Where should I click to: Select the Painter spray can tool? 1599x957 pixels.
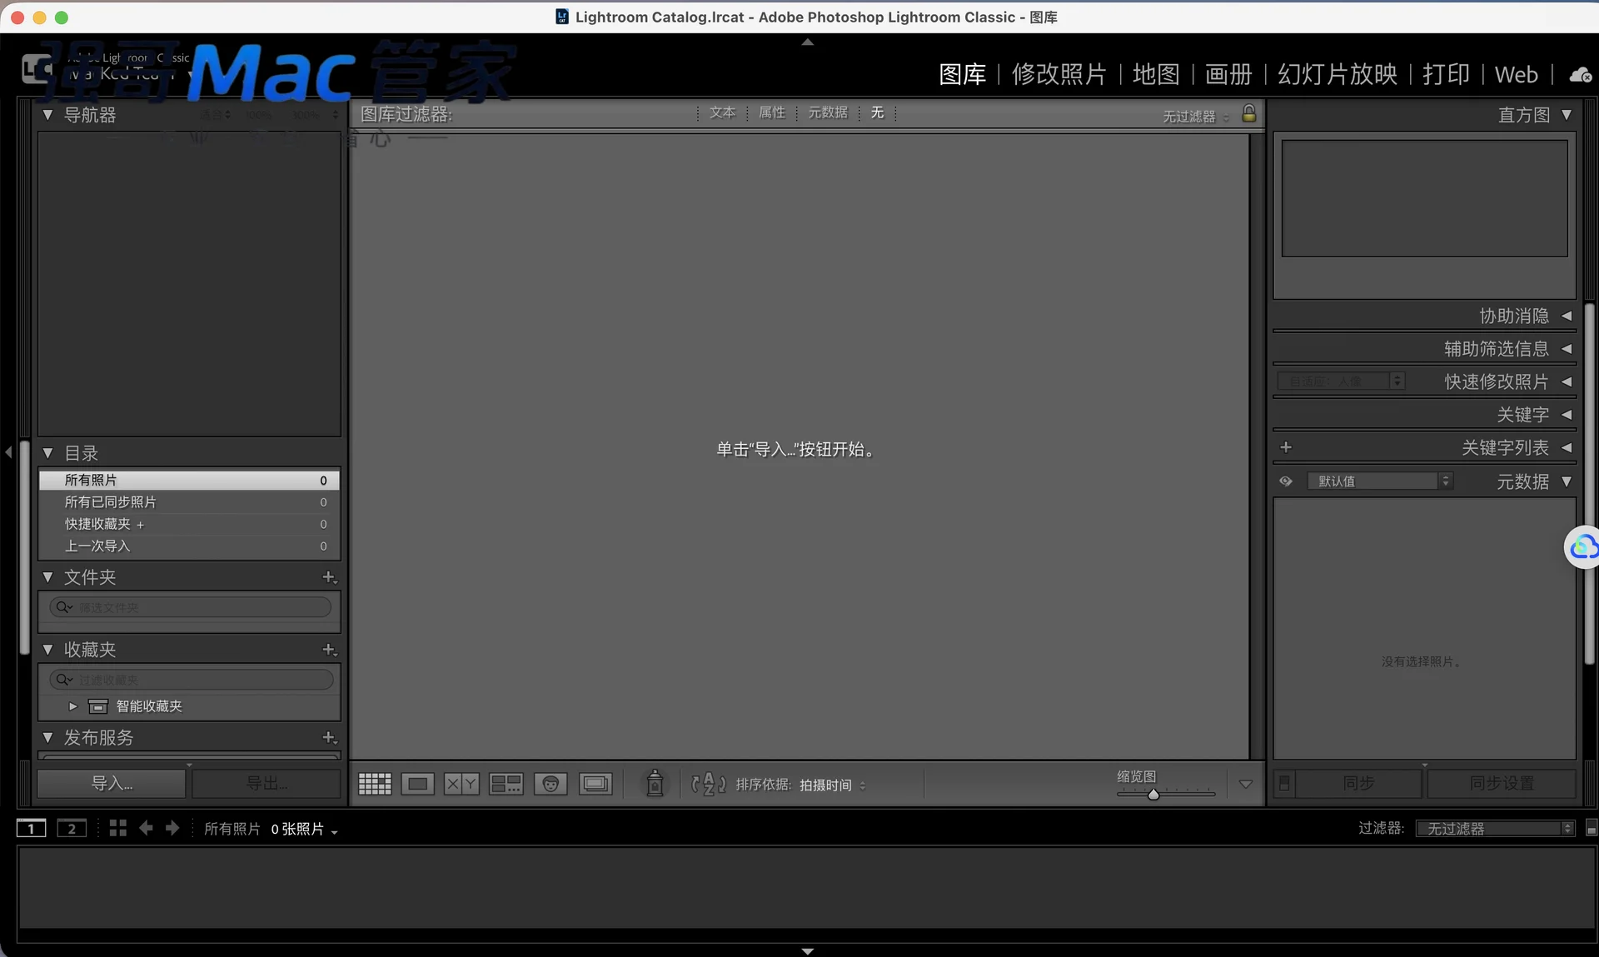tap(655, 783)
